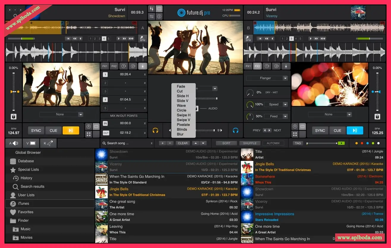Click the right deck blue headphones icon

[236, 130]
